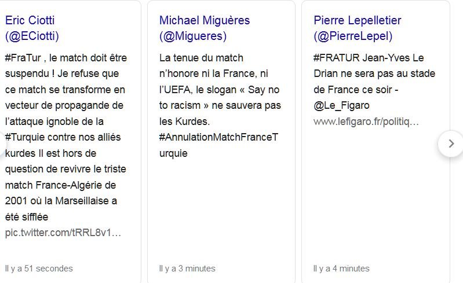Viewport: 463px width, 283px height.
Task: Click the "Il y a 51 secondes" timestamp
Action: point(39,269)
